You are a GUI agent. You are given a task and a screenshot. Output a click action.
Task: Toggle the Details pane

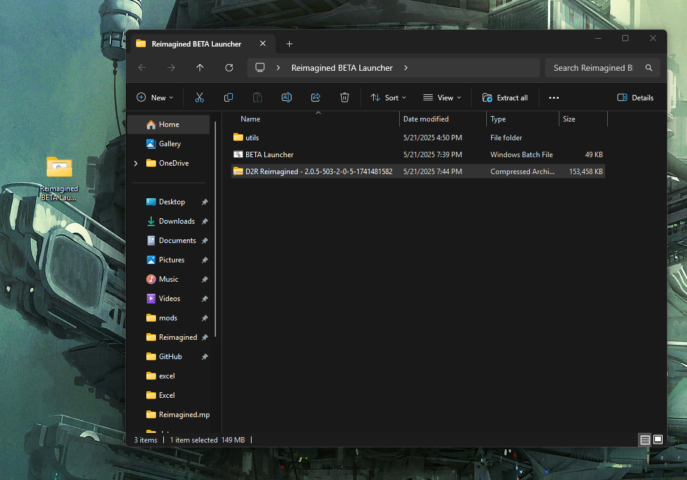click(x=636, y=98)
